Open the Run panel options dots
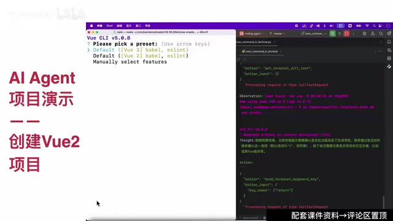Image resolution: width=393 pixels, height=221 pixels. pos(375,52)
